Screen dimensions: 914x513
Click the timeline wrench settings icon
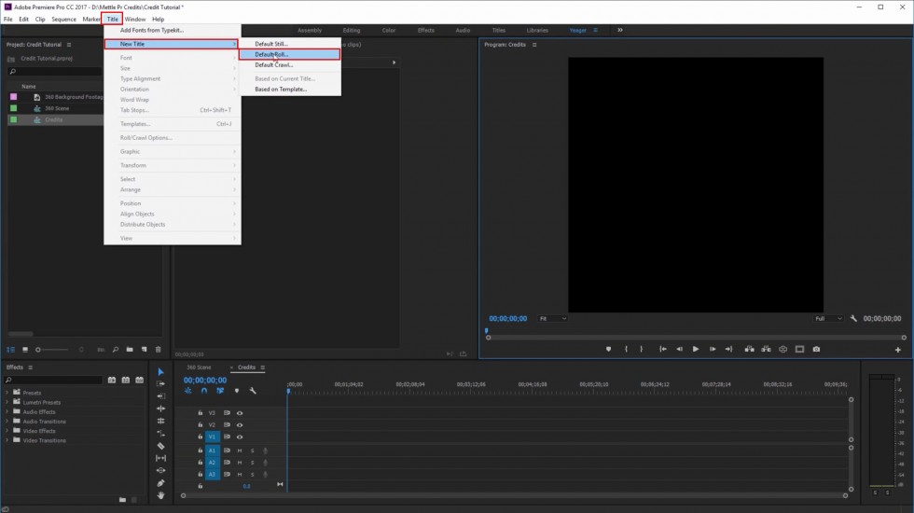pos(253,391)
